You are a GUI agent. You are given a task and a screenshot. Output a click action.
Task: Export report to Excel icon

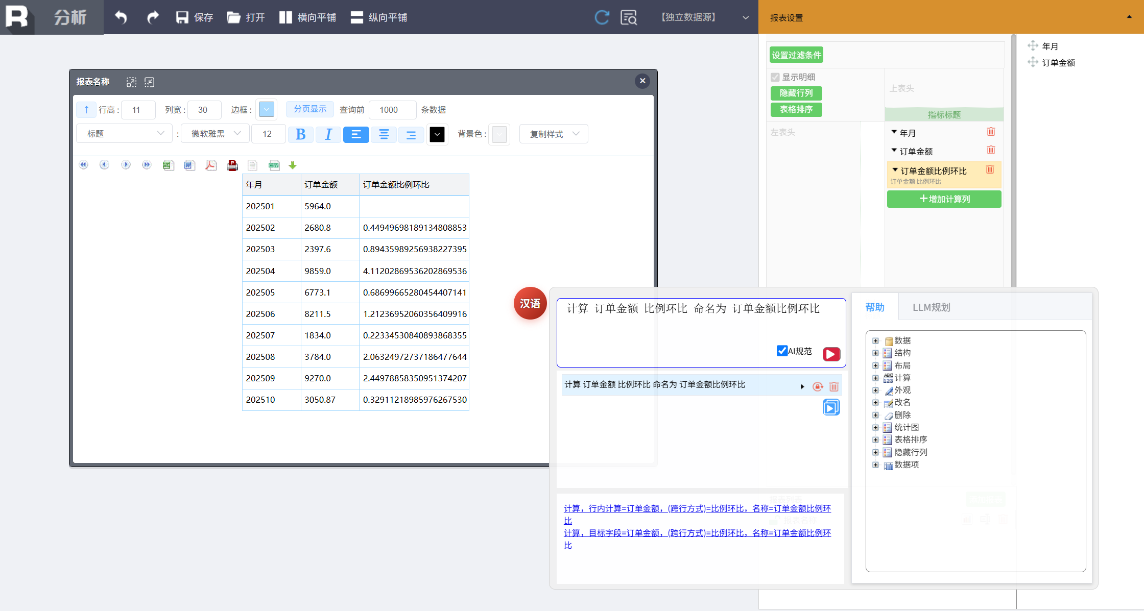tap(168, 165)
